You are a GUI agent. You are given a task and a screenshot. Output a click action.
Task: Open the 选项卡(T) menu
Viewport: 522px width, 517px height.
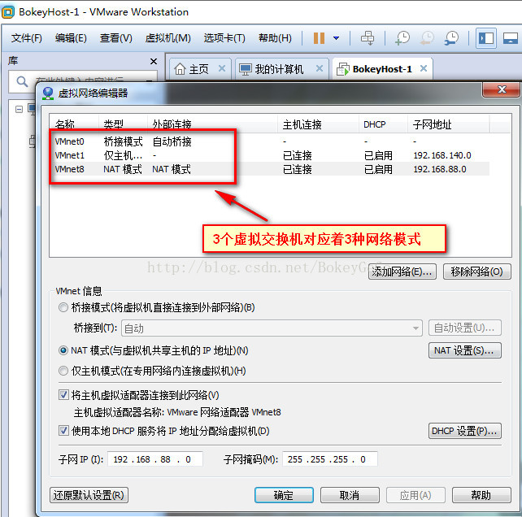pos(224,38)
